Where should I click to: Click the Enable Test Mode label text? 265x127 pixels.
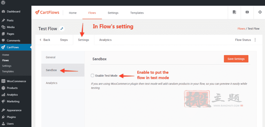106,76
